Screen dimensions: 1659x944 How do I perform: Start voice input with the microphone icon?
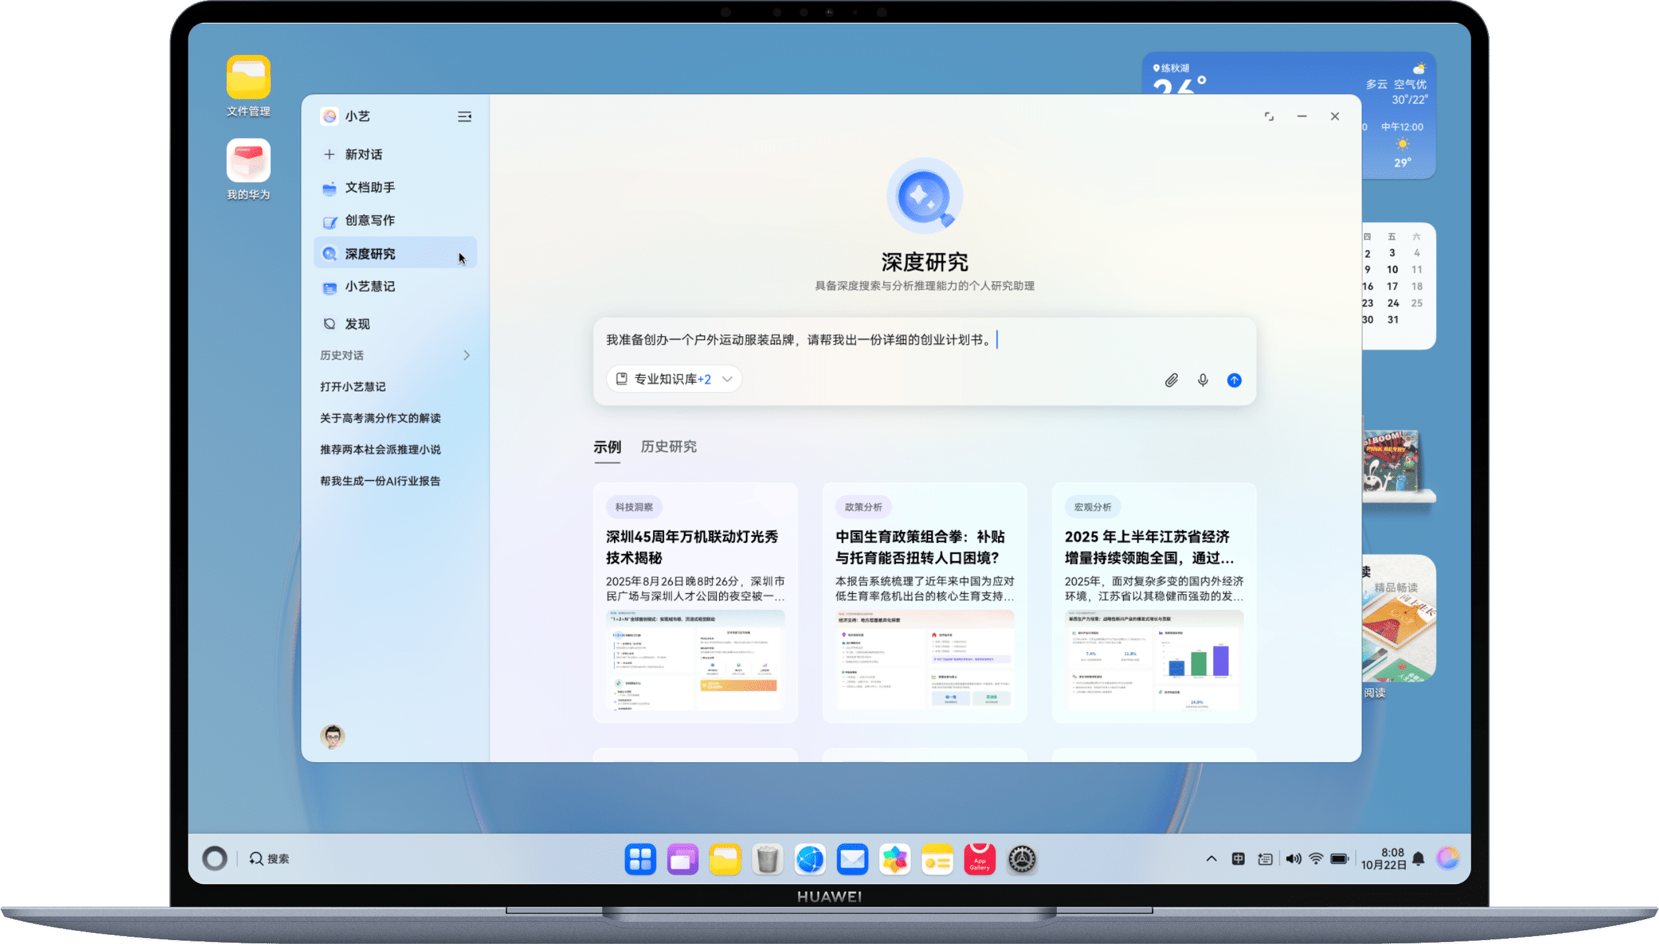click(x=1203, y=380)
